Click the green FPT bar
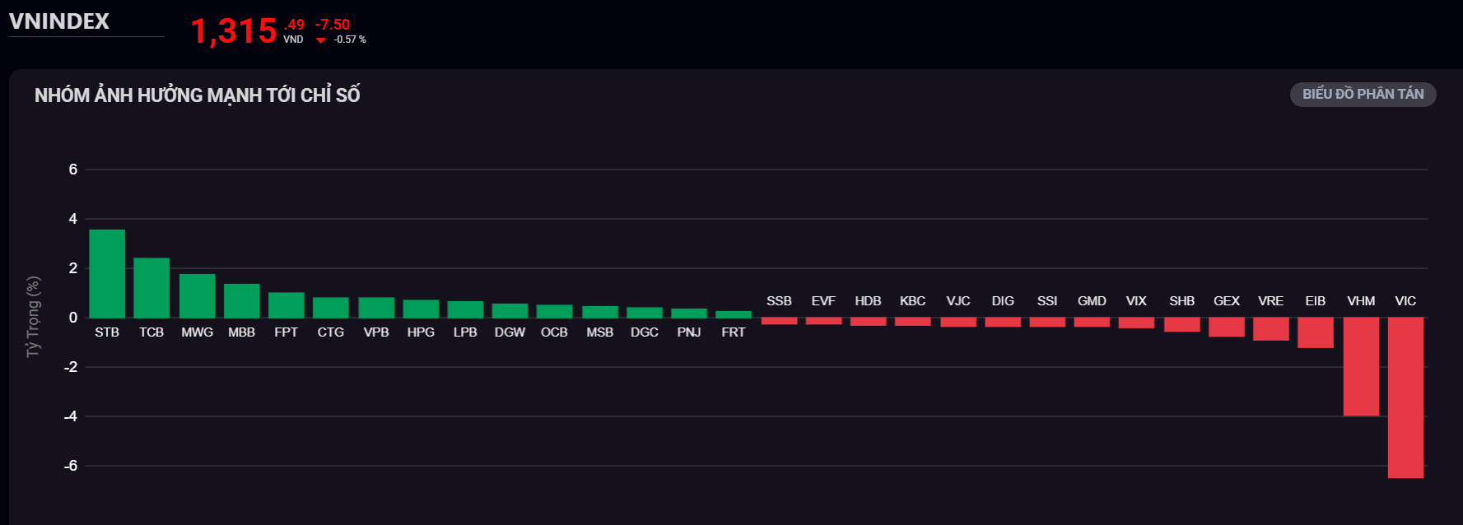Screen dimensions: 1463x525 point(286,305)
